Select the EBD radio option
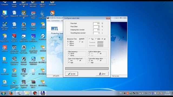This screenshot has width=173, height=97. [96, 39]
